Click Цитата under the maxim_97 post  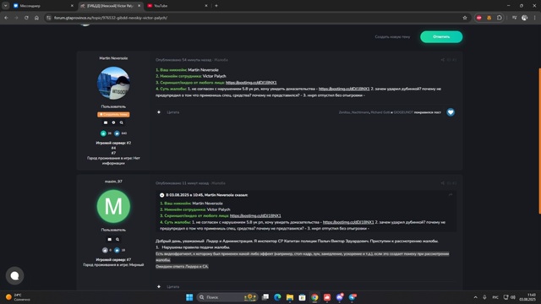pos(172,287)
